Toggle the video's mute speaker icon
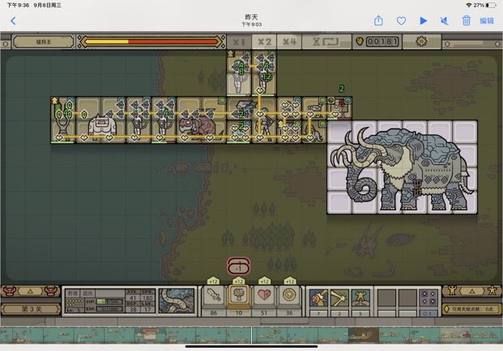Image resolution: width=503 pixels, height=351 pixels. [x=445, y=21]
